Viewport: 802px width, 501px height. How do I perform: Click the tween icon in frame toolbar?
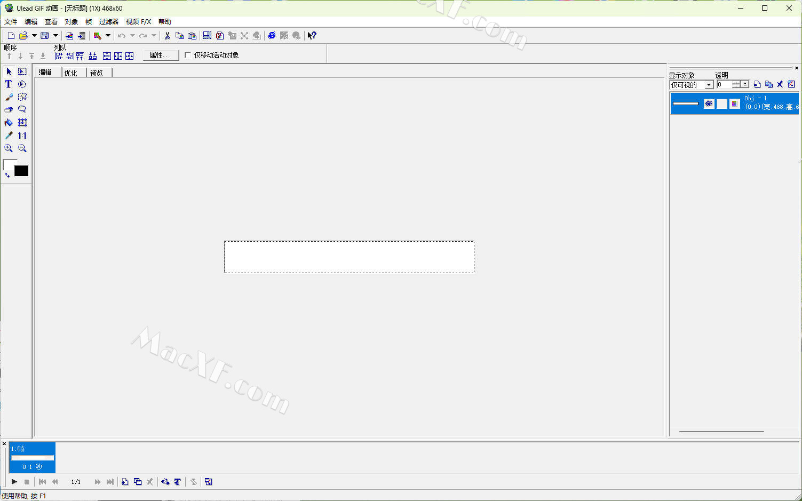[x=165, y=482]
